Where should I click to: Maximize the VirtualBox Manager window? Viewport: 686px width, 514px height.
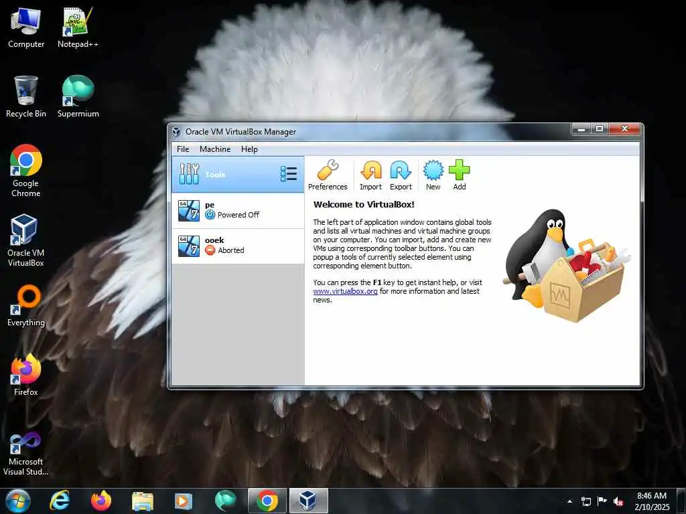(600, 128)
